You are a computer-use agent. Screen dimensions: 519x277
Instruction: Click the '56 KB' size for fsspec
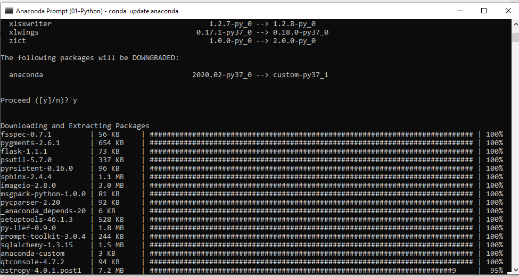[109, 134]
